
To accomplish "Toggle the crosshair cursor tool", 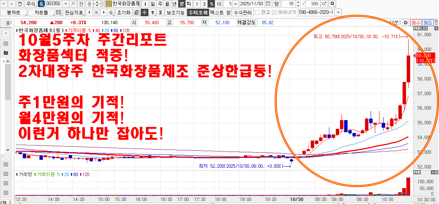I will (145, 12).
